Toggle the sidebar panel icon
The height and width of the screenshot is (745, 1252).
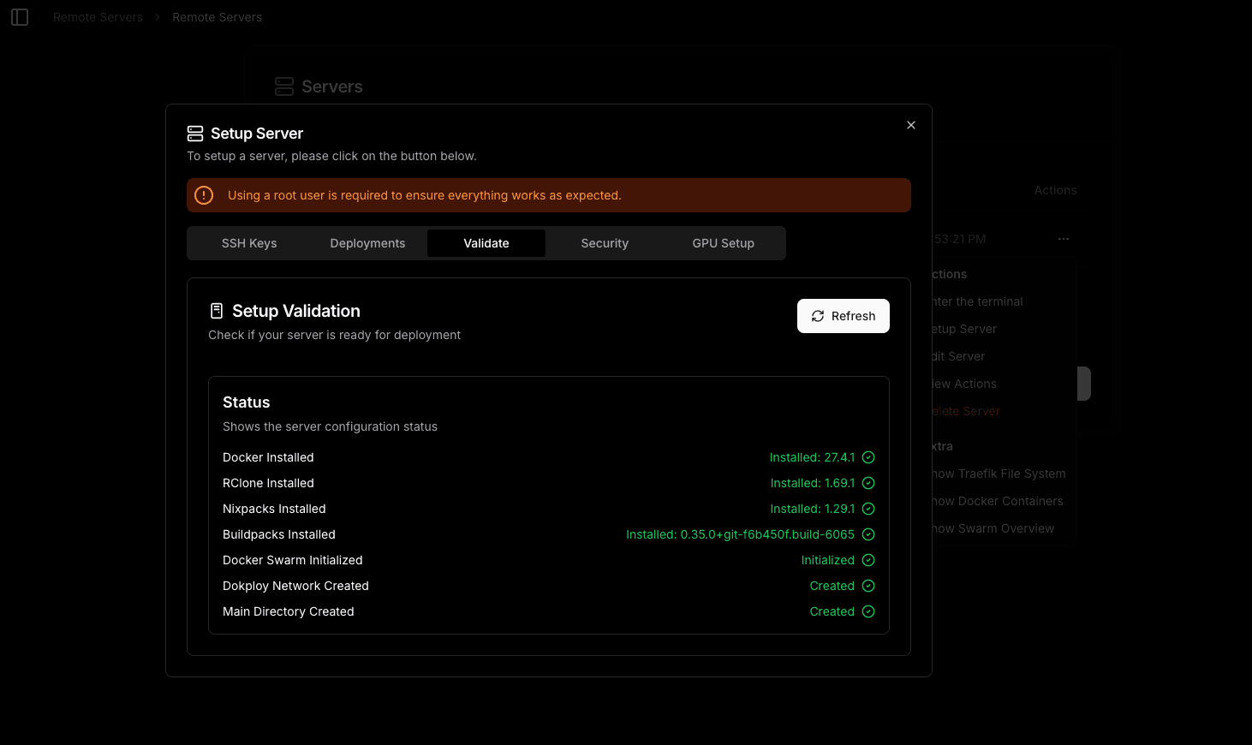20,17
